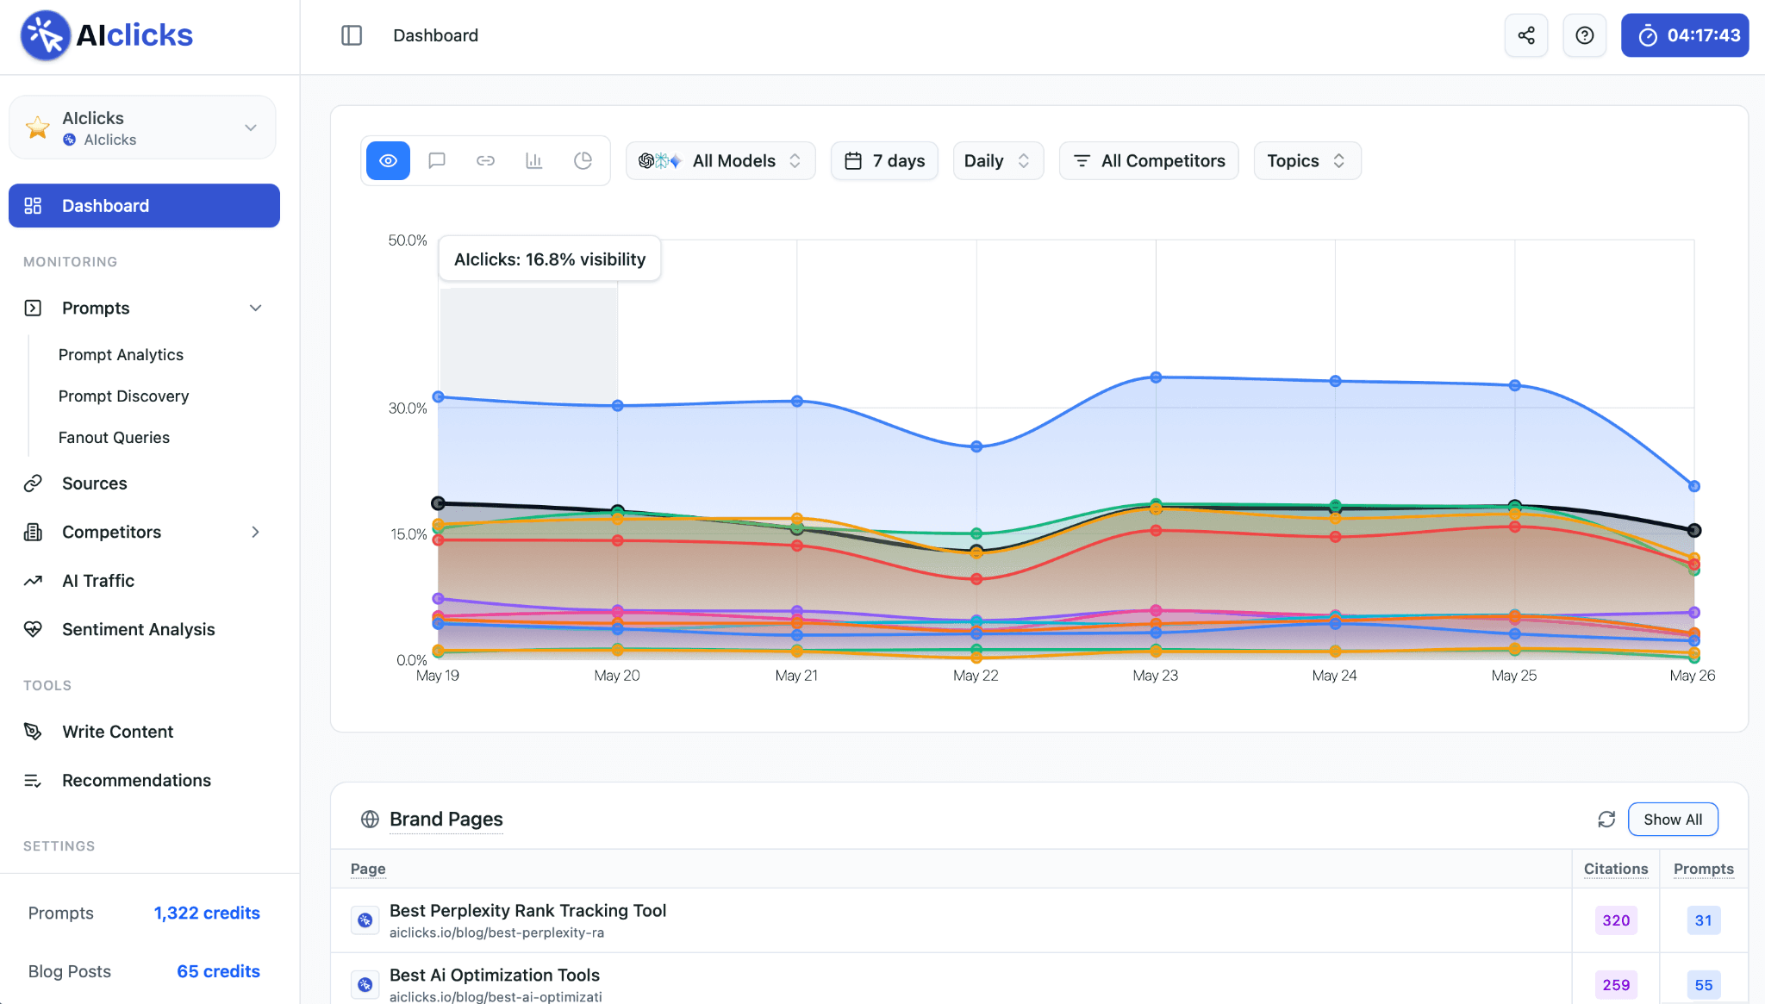Viewport: 1765px width, 1004px height.
Task: Open Best Perplexity Rank Tracking Tool page
Action: (527, 911)
